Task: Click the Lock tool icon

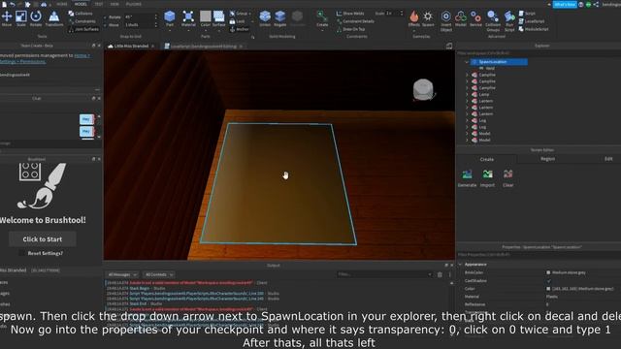Action: click(x=233, y=21)
